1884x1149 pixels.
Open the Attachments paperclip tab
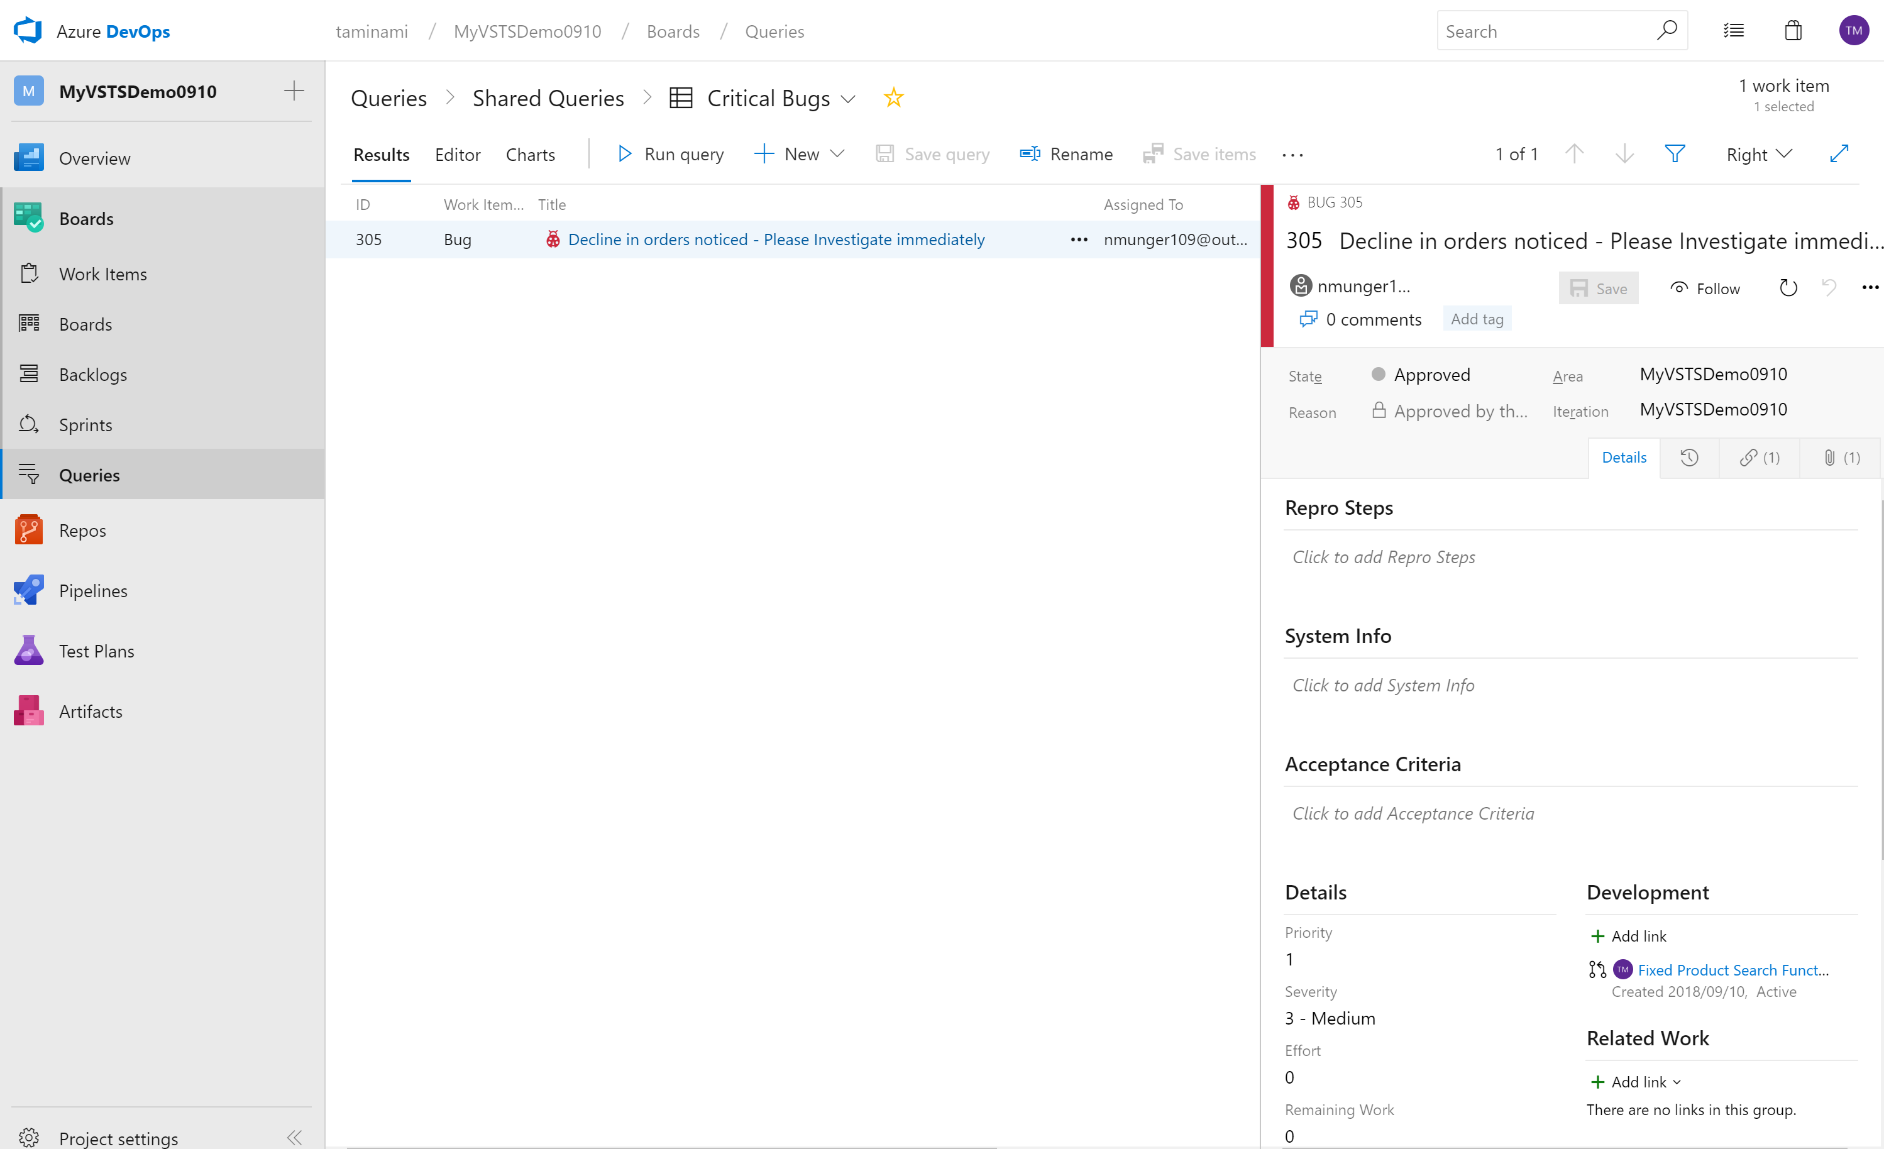coord(1839,457)
